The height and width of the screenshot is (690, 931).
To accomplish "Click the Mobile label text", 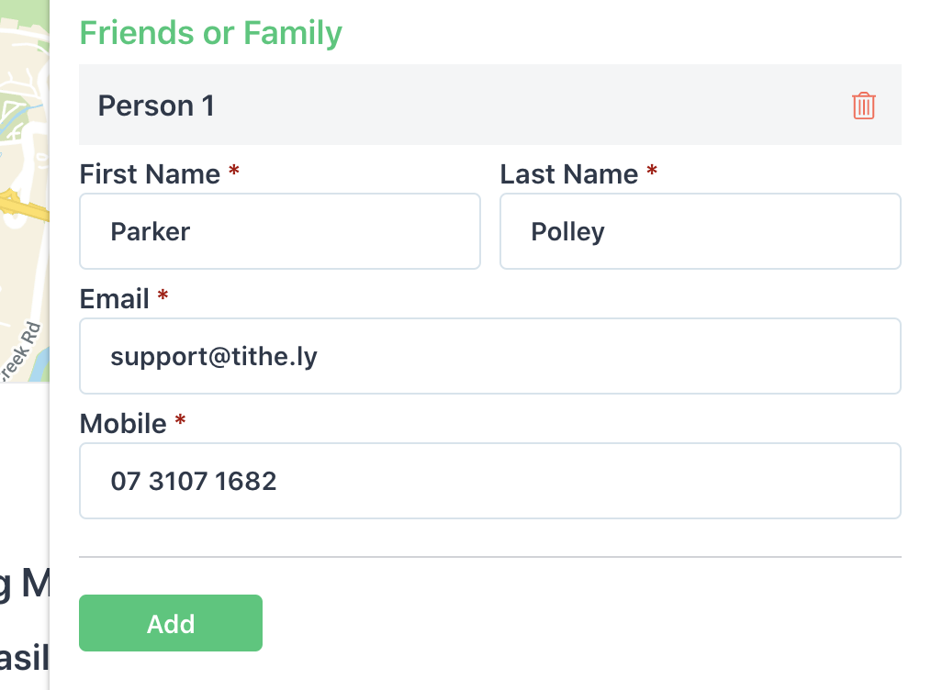I will (123, 424).
